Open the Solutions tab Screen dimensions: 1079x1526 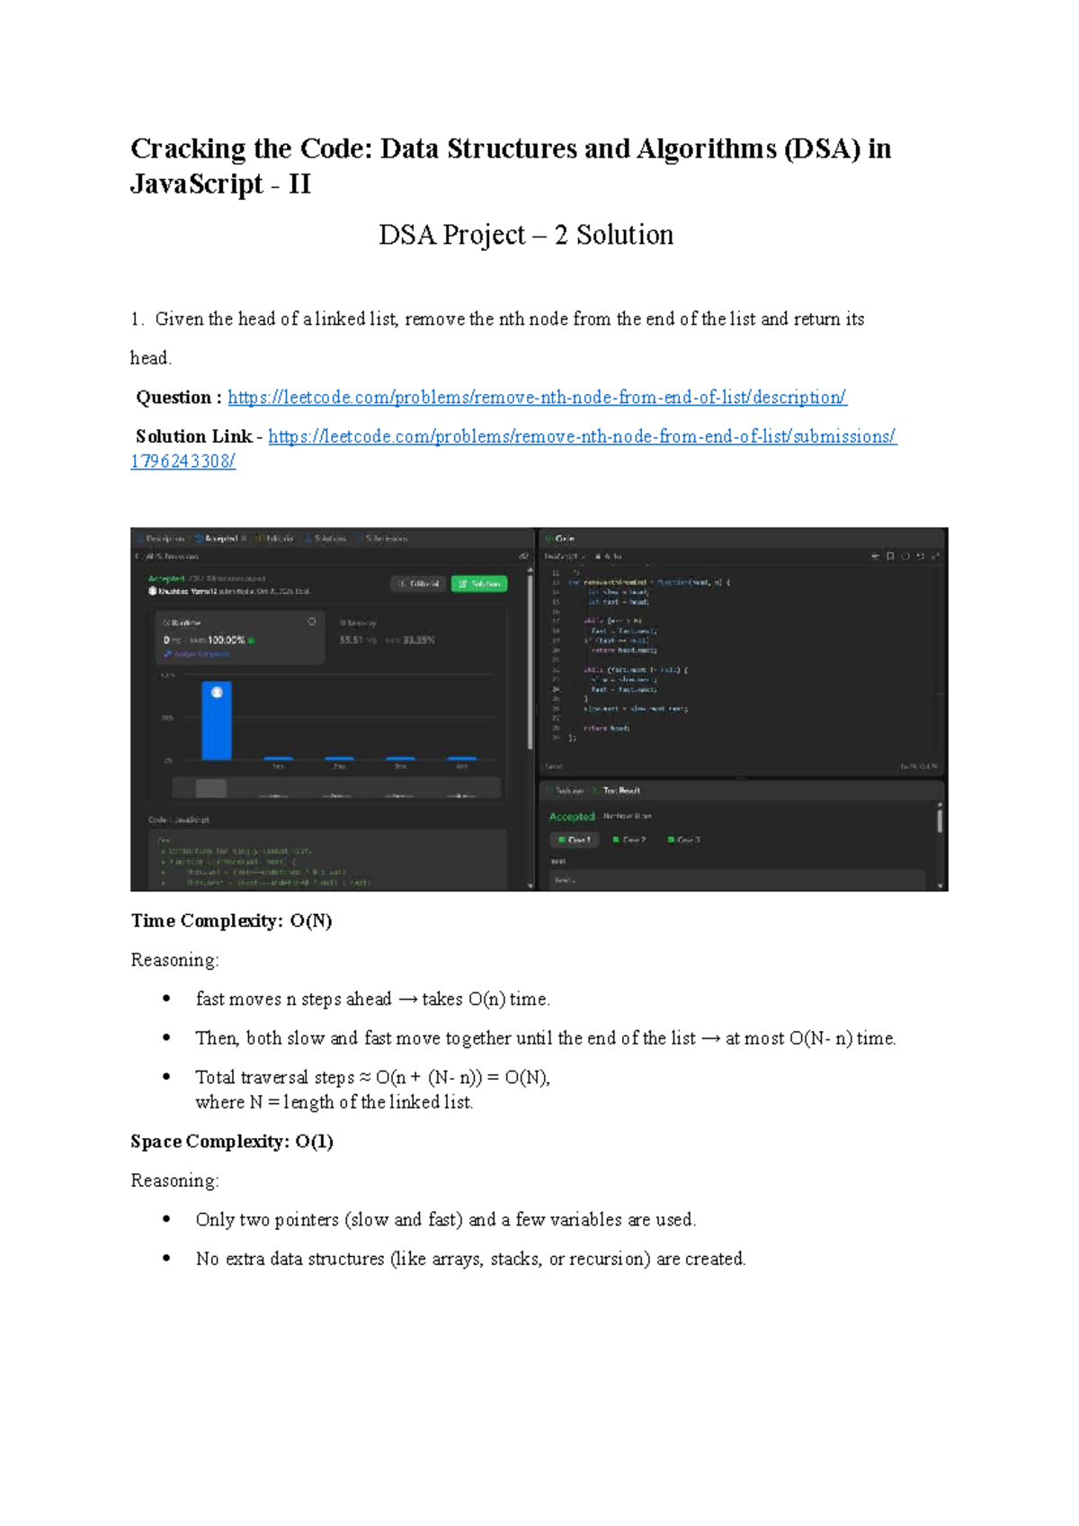coord(327,538)
